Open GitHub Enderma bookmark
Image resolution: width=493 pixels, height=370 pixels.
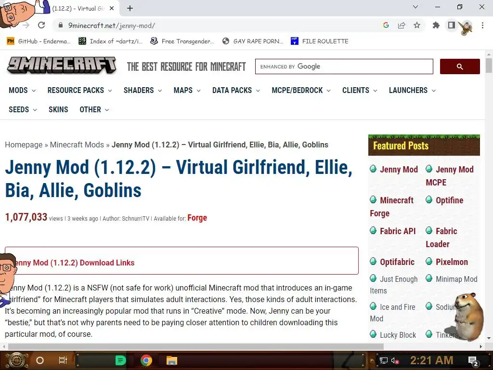pos(39,41)
